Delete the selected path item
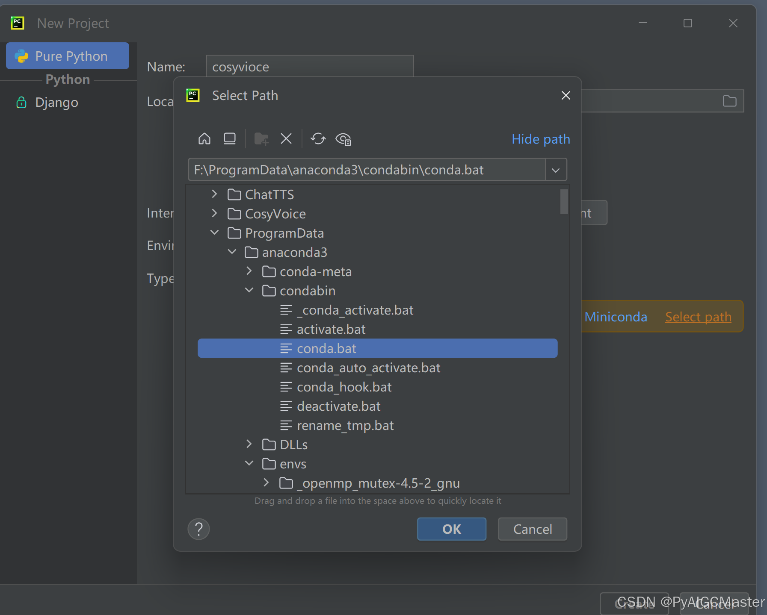The image size is (767, 615). (286, 139)
